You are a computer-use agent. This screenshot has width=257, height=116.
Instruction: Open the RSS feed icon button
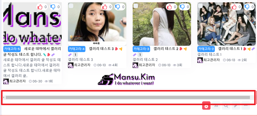[x=216, y=106]
